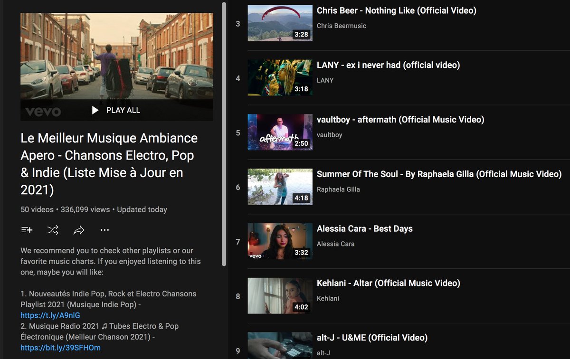The width and height of the screenshot is (570, 359).
Task: Click the Summer Of The Soul thumbnail
Action: 280,187
